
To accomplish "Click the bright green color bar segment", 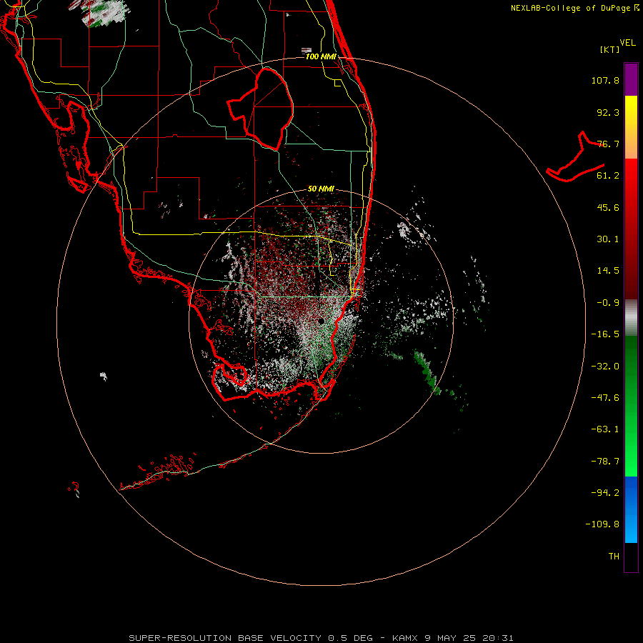I will pyautogui.click(x=631, y=455).
